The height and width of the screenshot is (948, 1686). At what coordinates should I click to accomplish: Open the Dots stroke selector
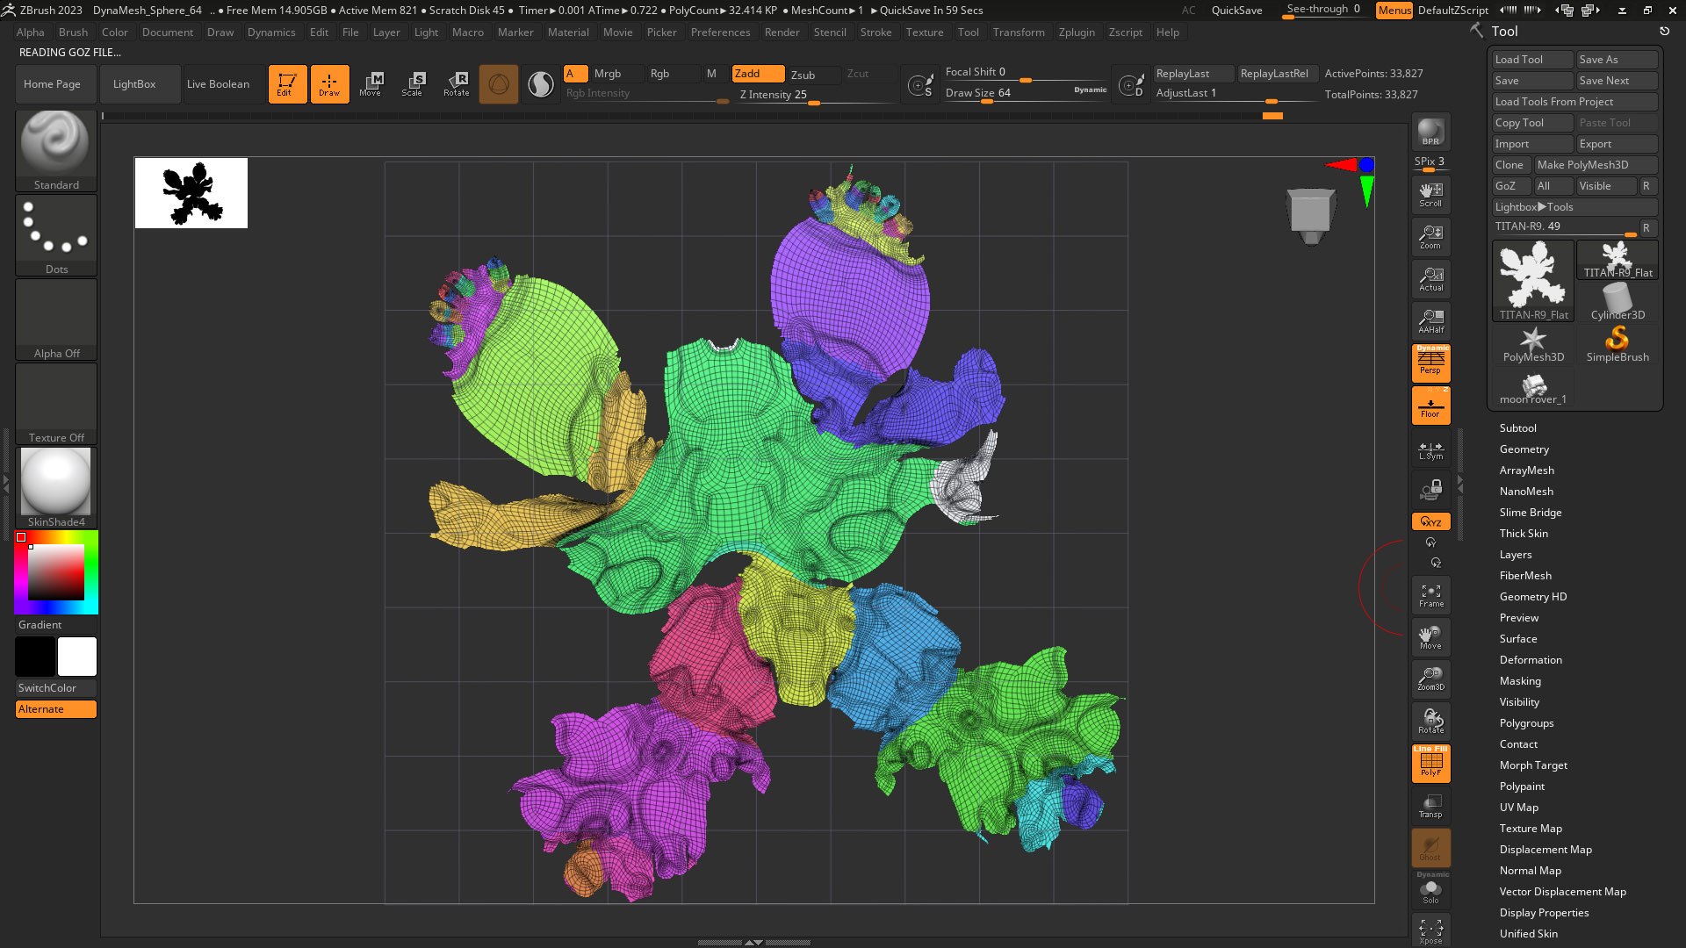tap(56, 234)
